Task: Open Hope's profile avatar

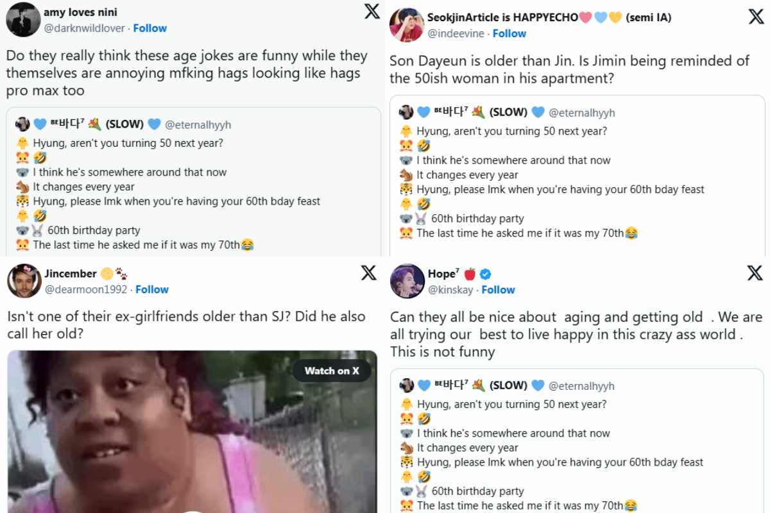Action: 407,281
